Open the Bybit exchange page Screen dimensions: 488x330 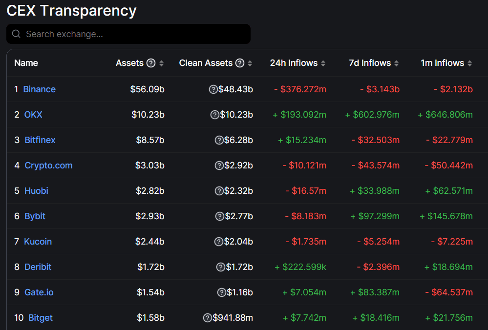pyautogui.click(x=35, y=216)
